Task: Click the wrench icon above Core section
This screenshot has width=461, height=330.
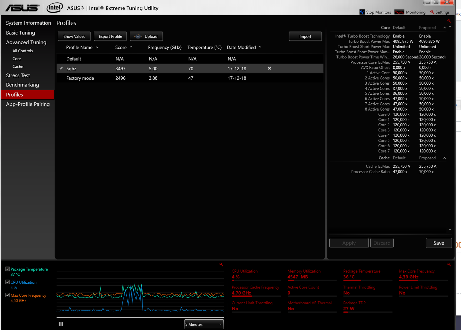Action: point(449,21)
